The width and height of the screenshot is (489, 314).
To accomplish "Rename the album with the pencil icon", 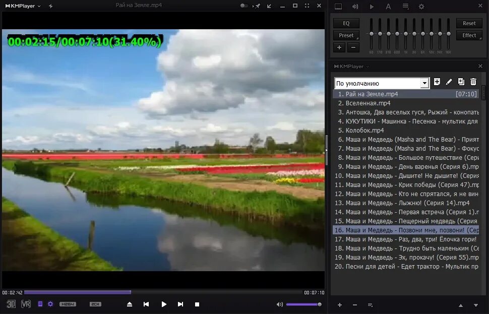I will tap(449, 82).
